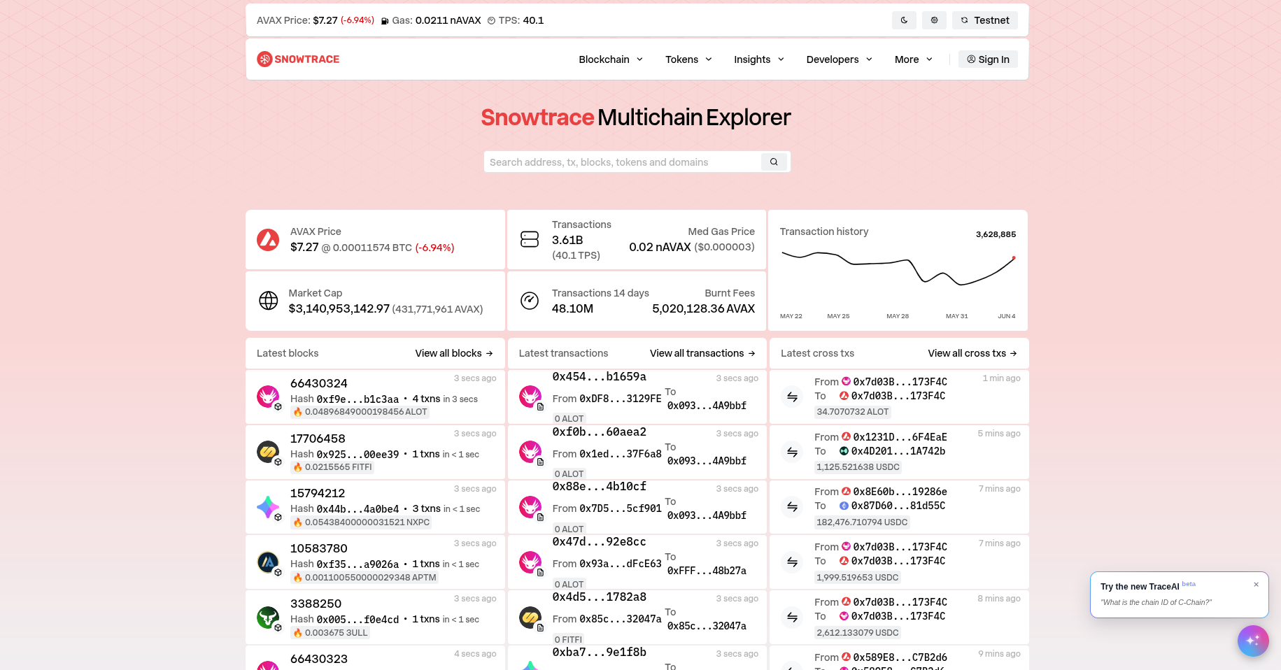The width and height of the screenshot is (1281, 670).
Task: Expand the Developers dropdown menu
Action: [839, 59]
